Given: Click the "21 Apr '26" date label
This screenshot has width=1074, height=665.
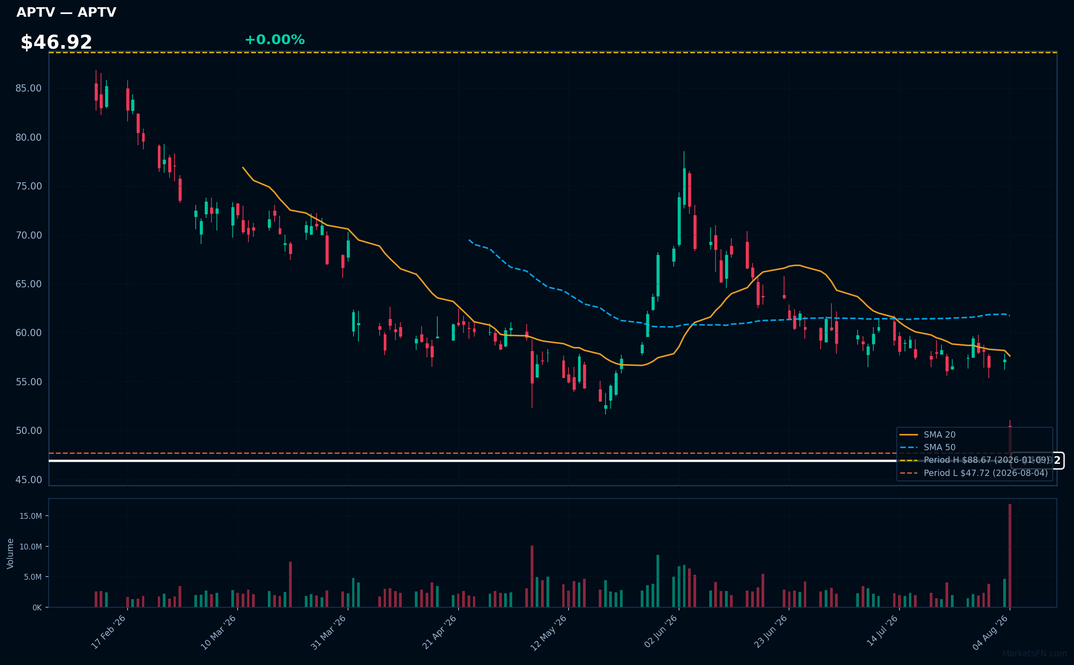Looking at the screenshot, I should (440, 632).
